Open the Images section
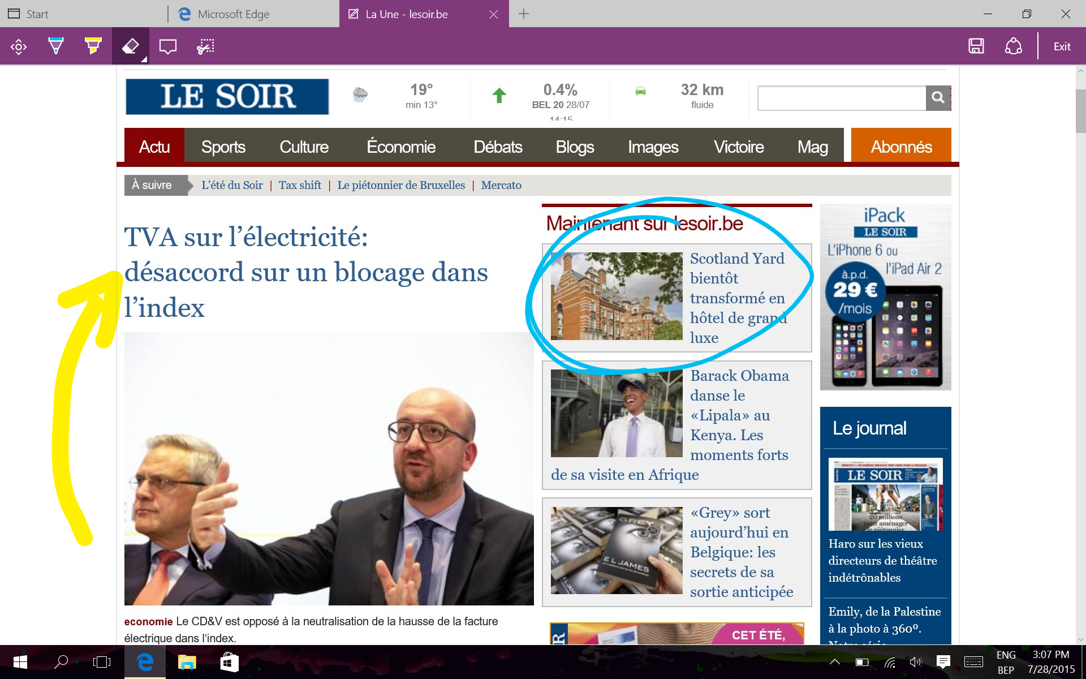 click(x=653, y=147)
